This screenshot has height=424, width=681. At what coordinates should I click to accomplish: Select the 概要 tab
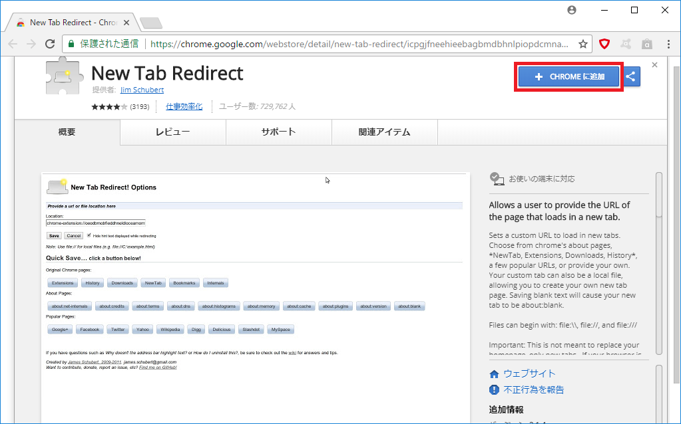(67, 132)
